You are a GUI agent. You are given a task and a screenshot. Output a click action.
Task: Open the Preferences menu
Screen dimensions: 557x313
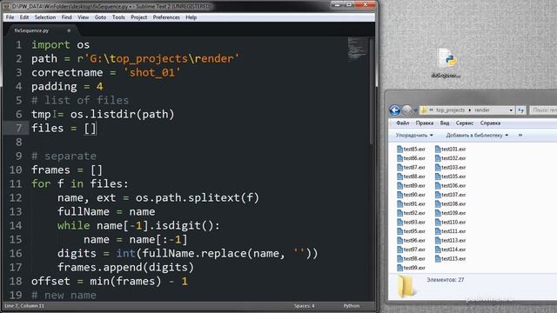pyautogui.click(x=166, y=17)
